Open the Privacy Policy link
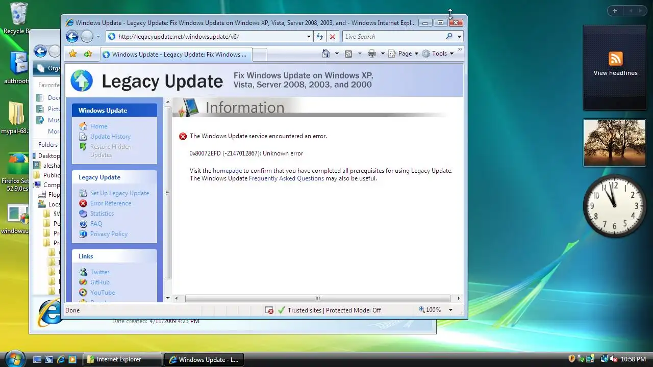 point(109,234)
